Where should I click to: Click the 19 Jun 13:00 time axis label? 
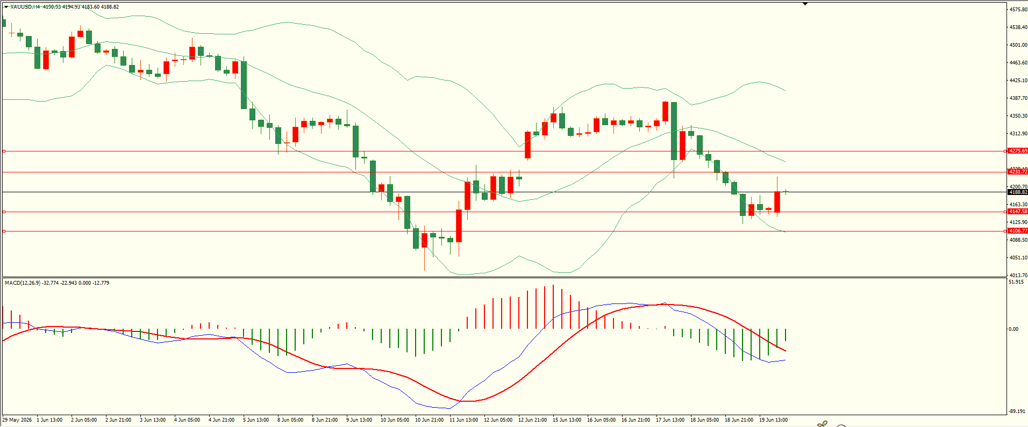(773, 420)
